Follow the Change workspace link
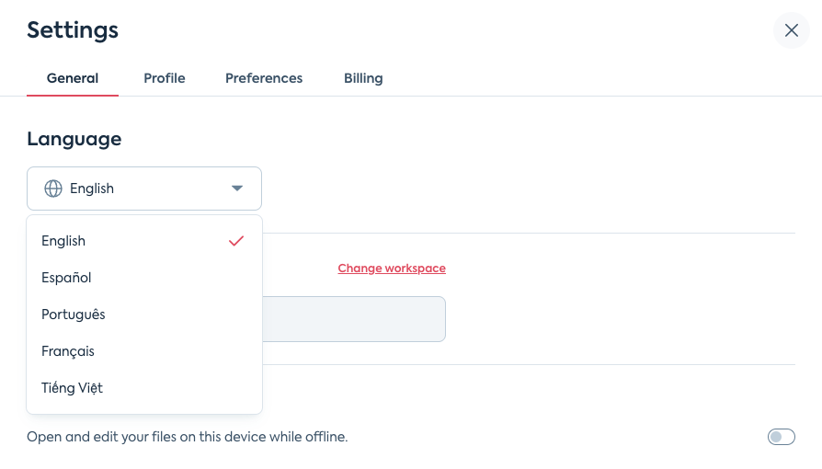The image size is (822, 469). click(x=392, y=269)
